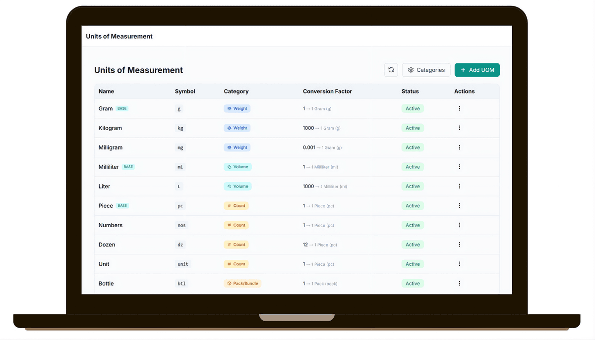Select the Count badge in Dozen row

(x=236, y=244)
